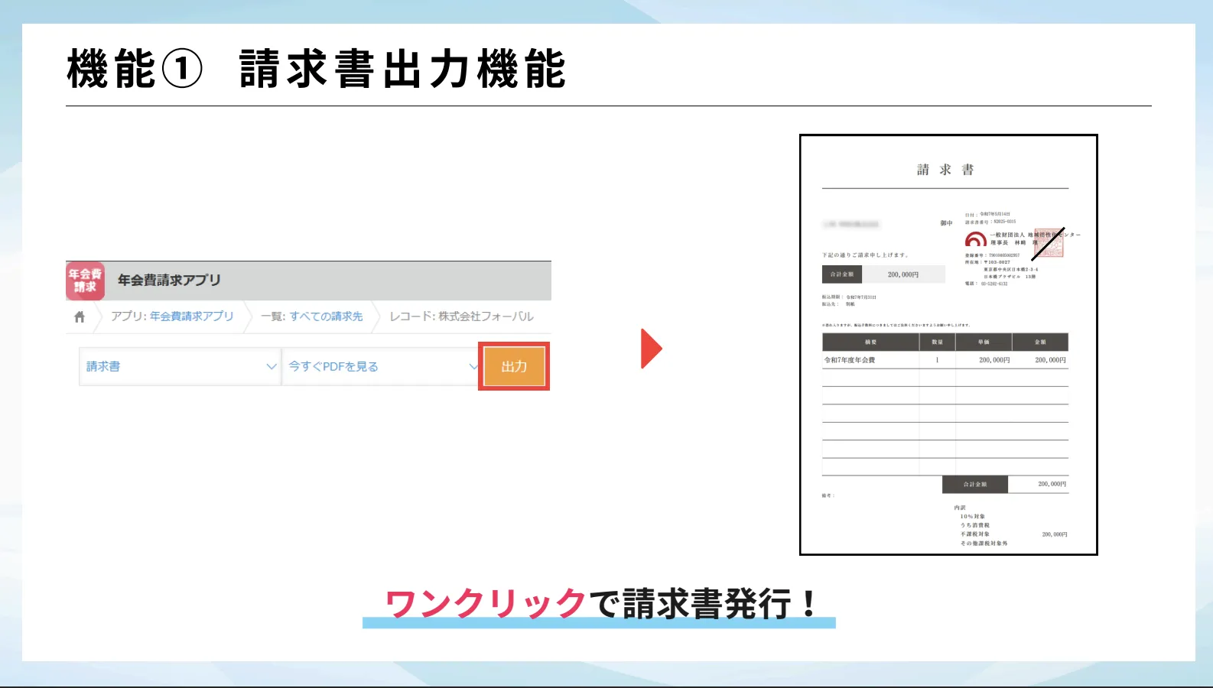Select the 令和7年度年会費 table row
Image resolution: width=1213 pixels, height=688 pixels.
[945, 360]
